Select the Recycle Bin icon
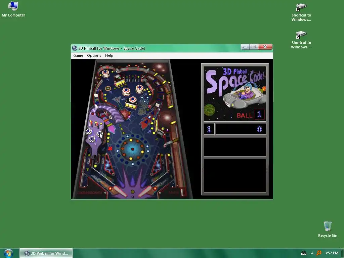The image size is (344, 258). 328,229
